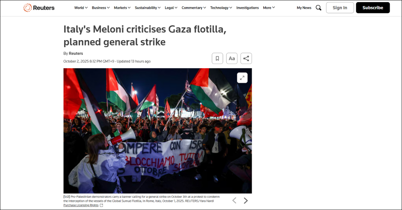Viewport: 402px width, 210px height.
Task: Click the protest photo image
Action: (157, 131)
